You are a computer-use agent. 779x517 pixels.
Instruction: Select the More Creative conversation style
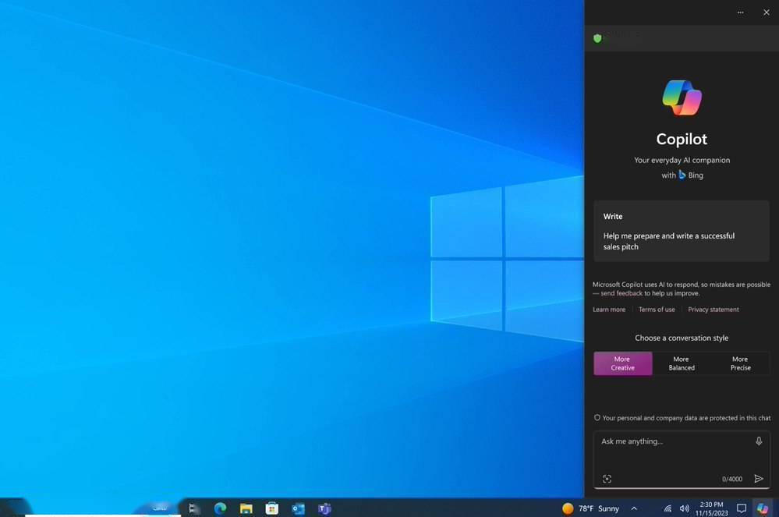[x=622, y=363]
